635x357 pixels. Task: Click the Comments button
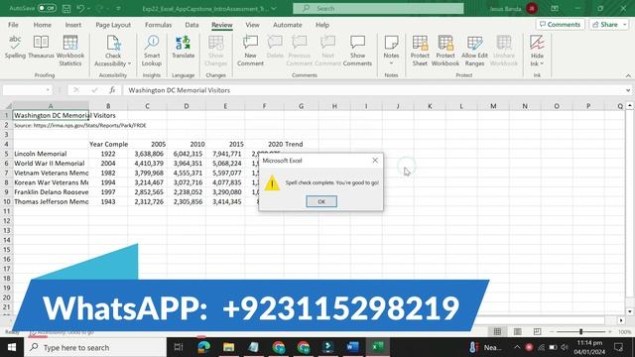click(560, 25)
